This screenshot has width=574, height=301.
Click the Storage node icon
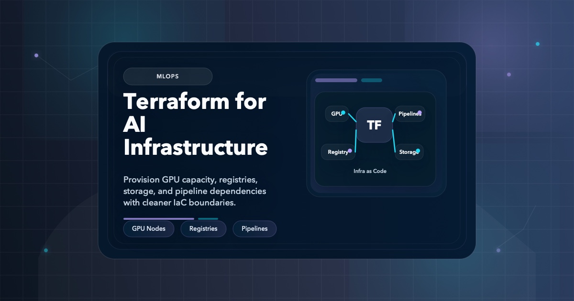(x=408, y=152)
